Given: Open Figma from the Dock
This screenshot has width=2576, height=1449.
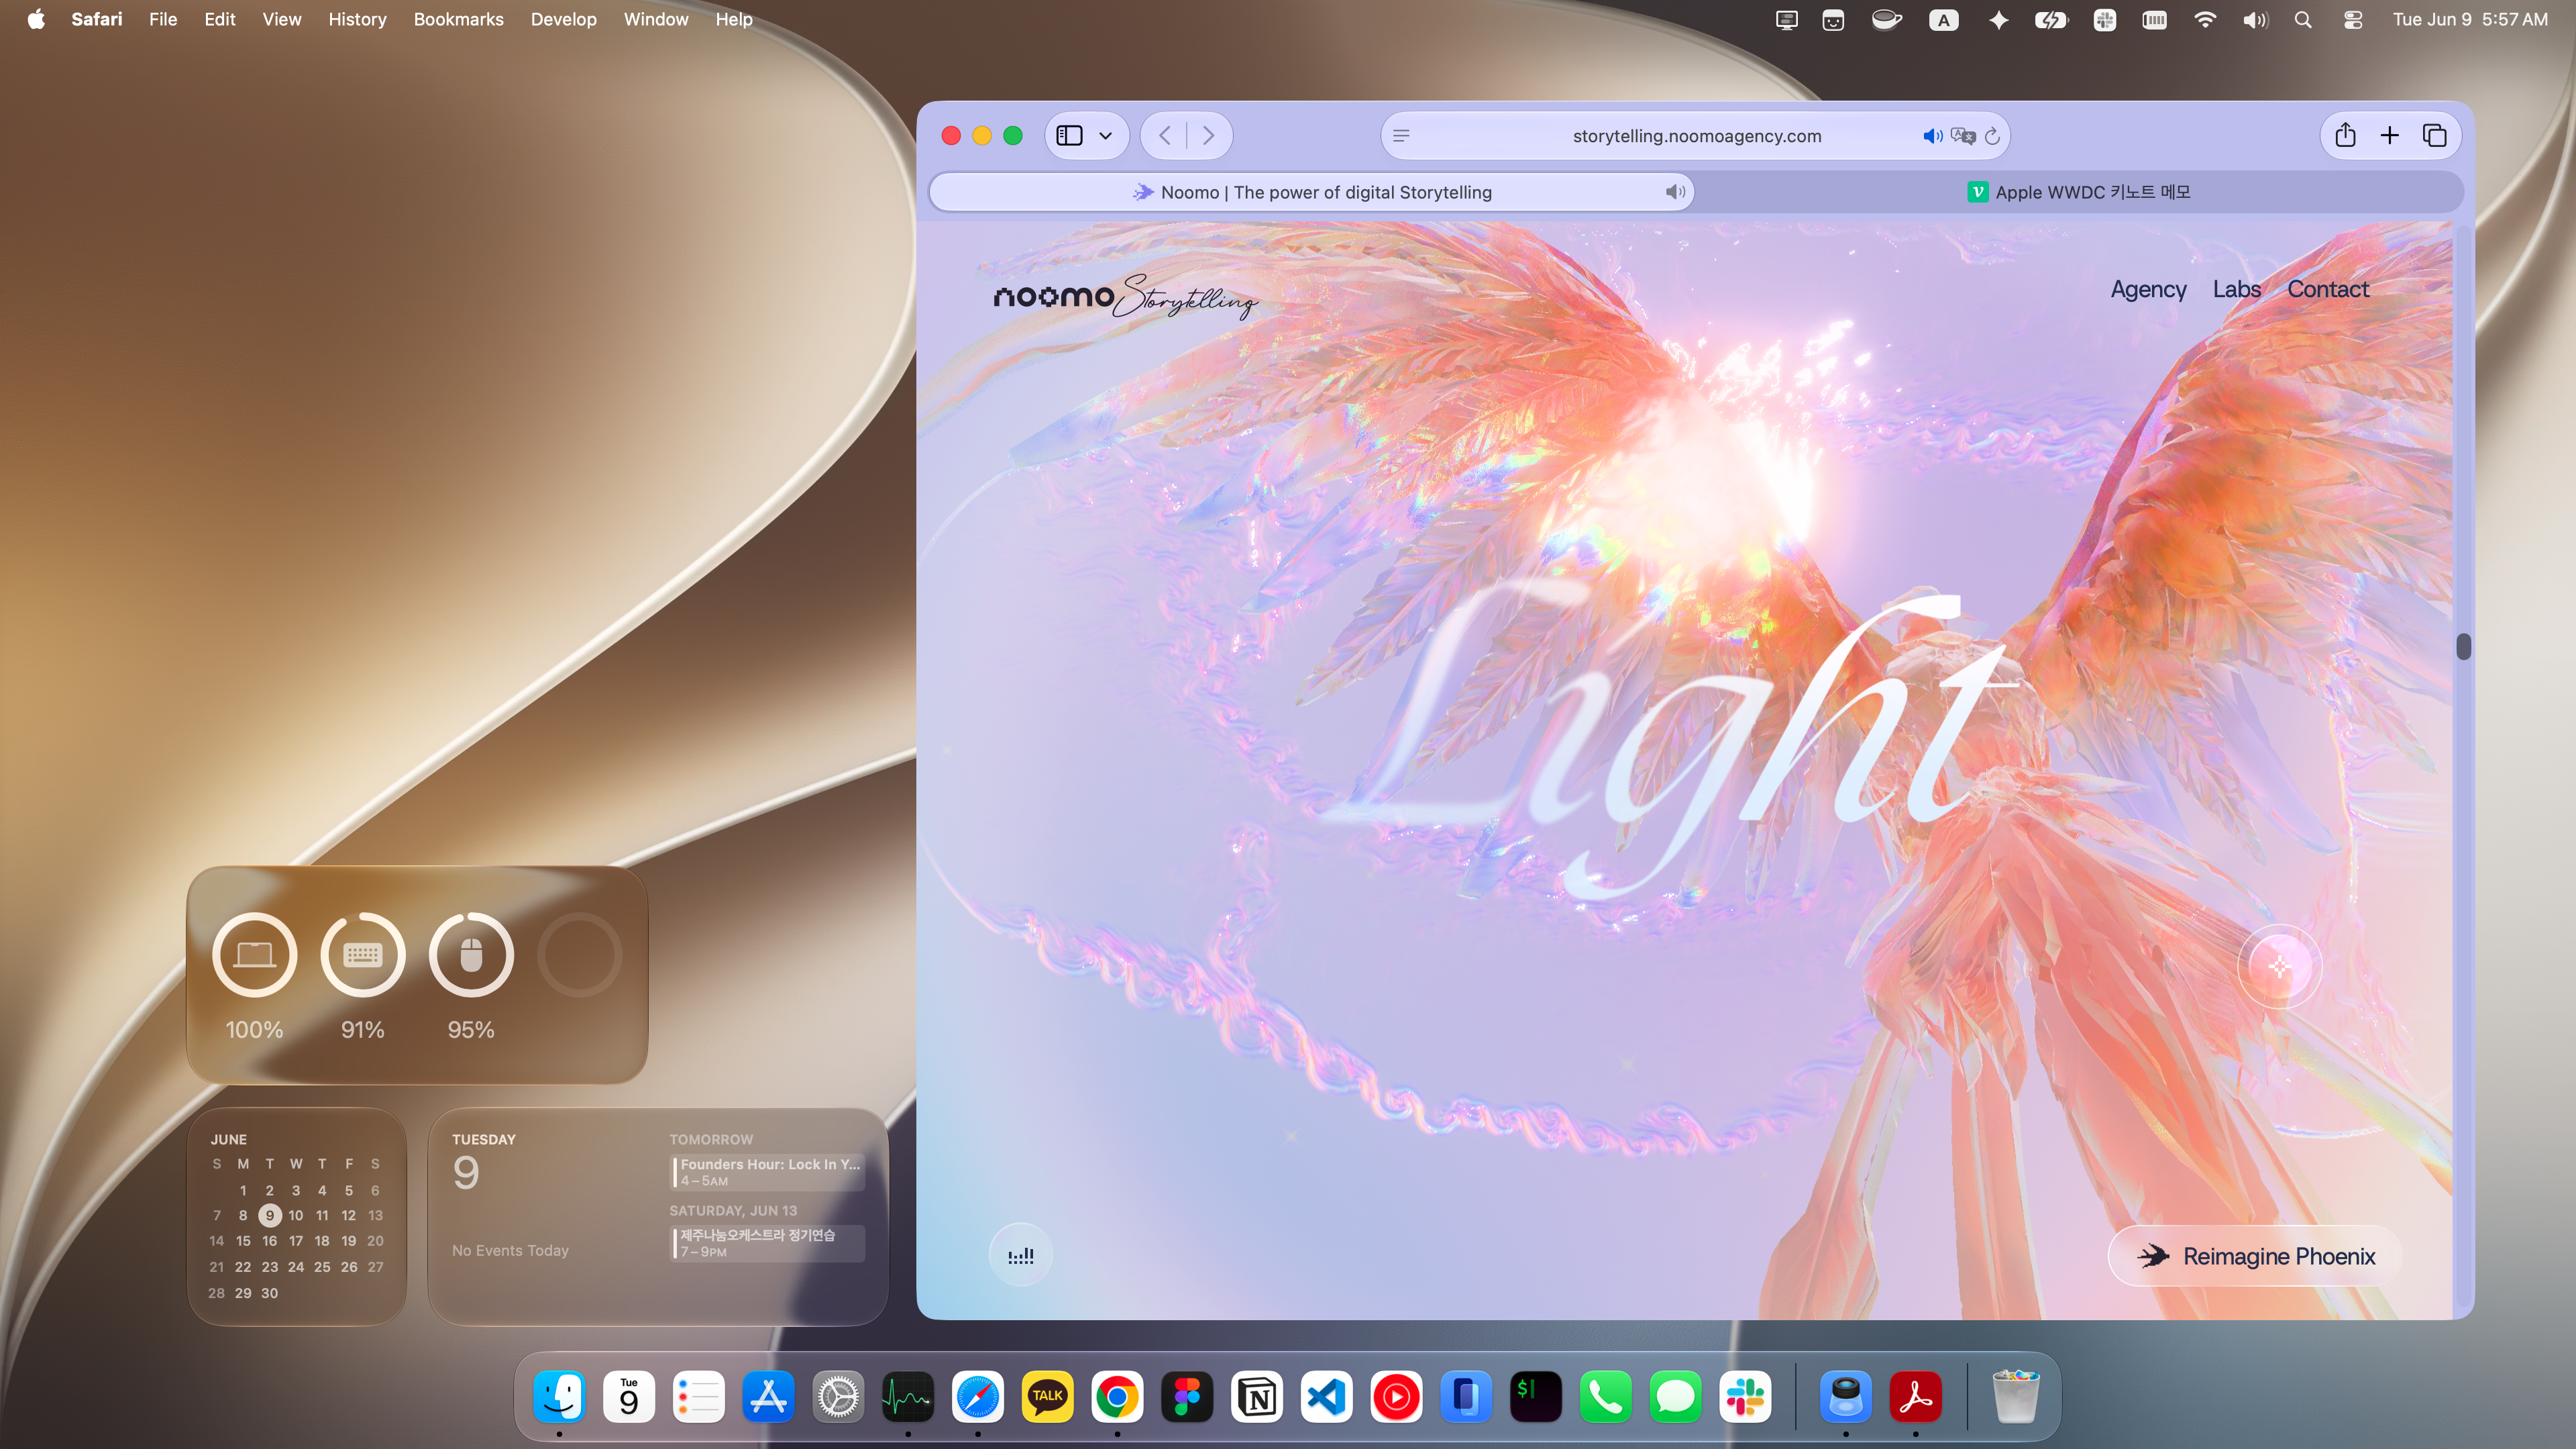Looking at the screenshot, I should click(1187, 1396).
